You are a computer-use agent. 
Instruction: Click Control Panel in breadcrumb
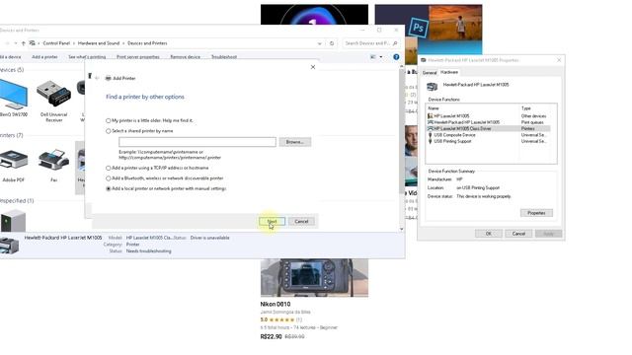(x=56, y=43)
